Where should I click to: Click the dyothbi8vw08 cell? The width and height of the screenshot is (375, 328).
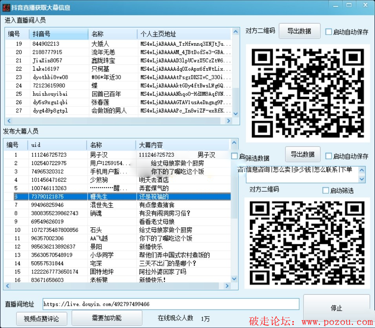pyautogui.click(x=51, y=77)
